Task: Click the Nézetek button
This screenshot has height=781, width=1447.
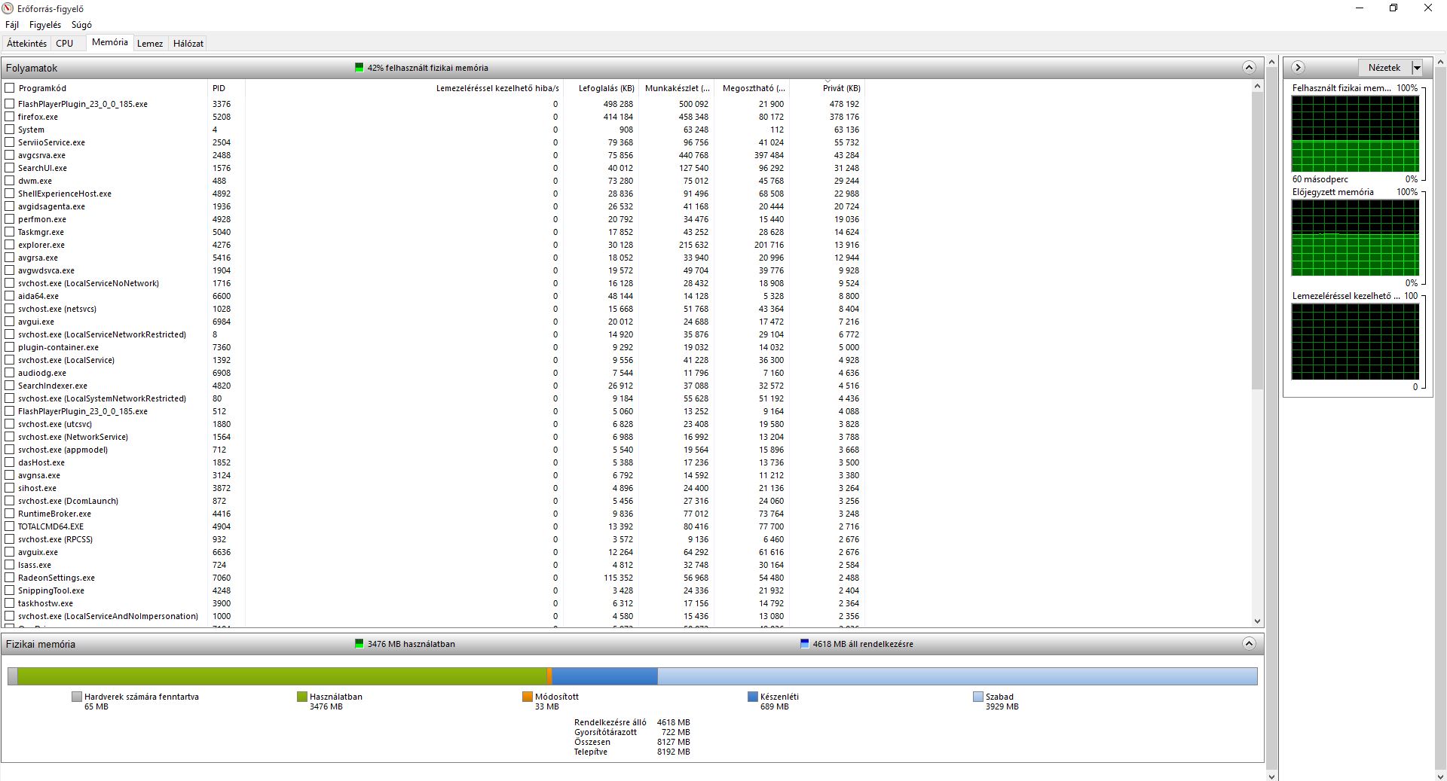Action: tap(1384, 68)
